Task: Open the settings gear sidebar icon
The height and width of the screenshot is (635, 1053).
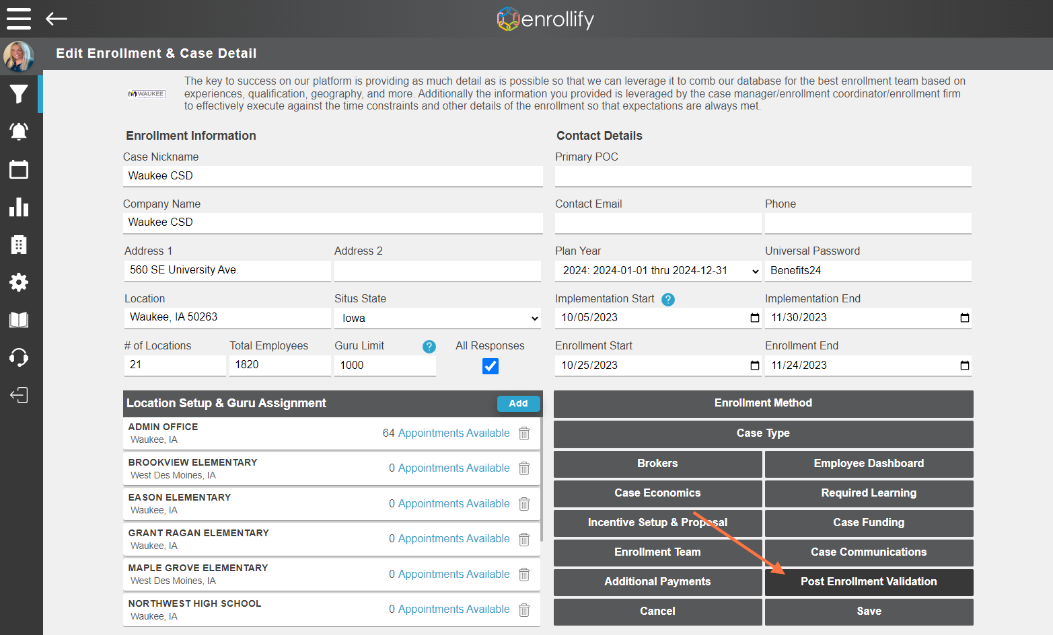Action: coord(19,282)
